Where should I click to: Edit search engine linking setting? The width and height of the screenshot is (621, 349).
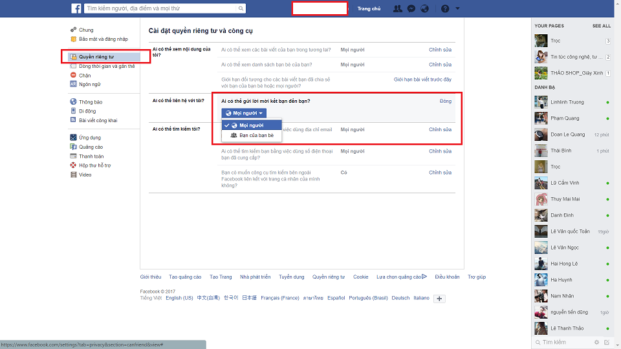click(440, 173)
